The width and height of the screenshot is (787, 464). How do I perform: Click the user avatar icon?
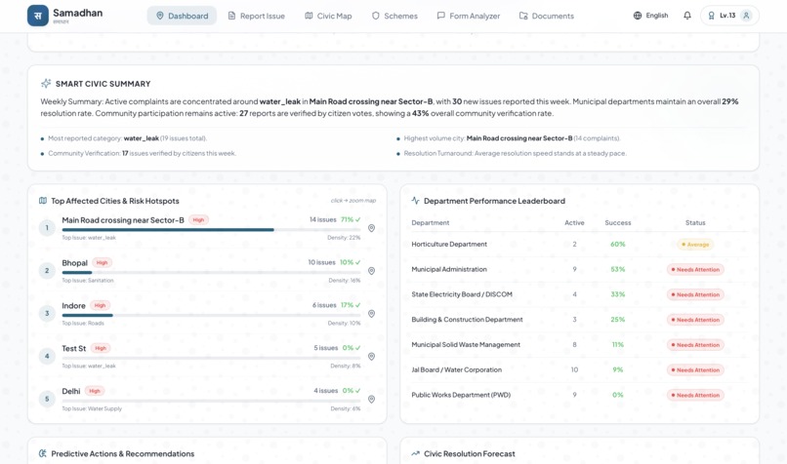[x=746, y=16]
